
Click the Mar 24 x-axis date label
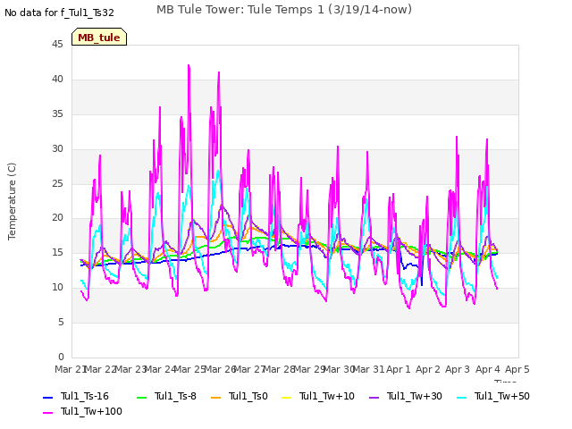pos(160,369)
